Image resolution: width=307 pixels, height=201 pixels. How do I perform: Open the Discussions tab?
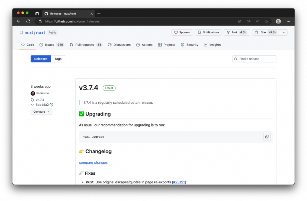click(119, 45)
